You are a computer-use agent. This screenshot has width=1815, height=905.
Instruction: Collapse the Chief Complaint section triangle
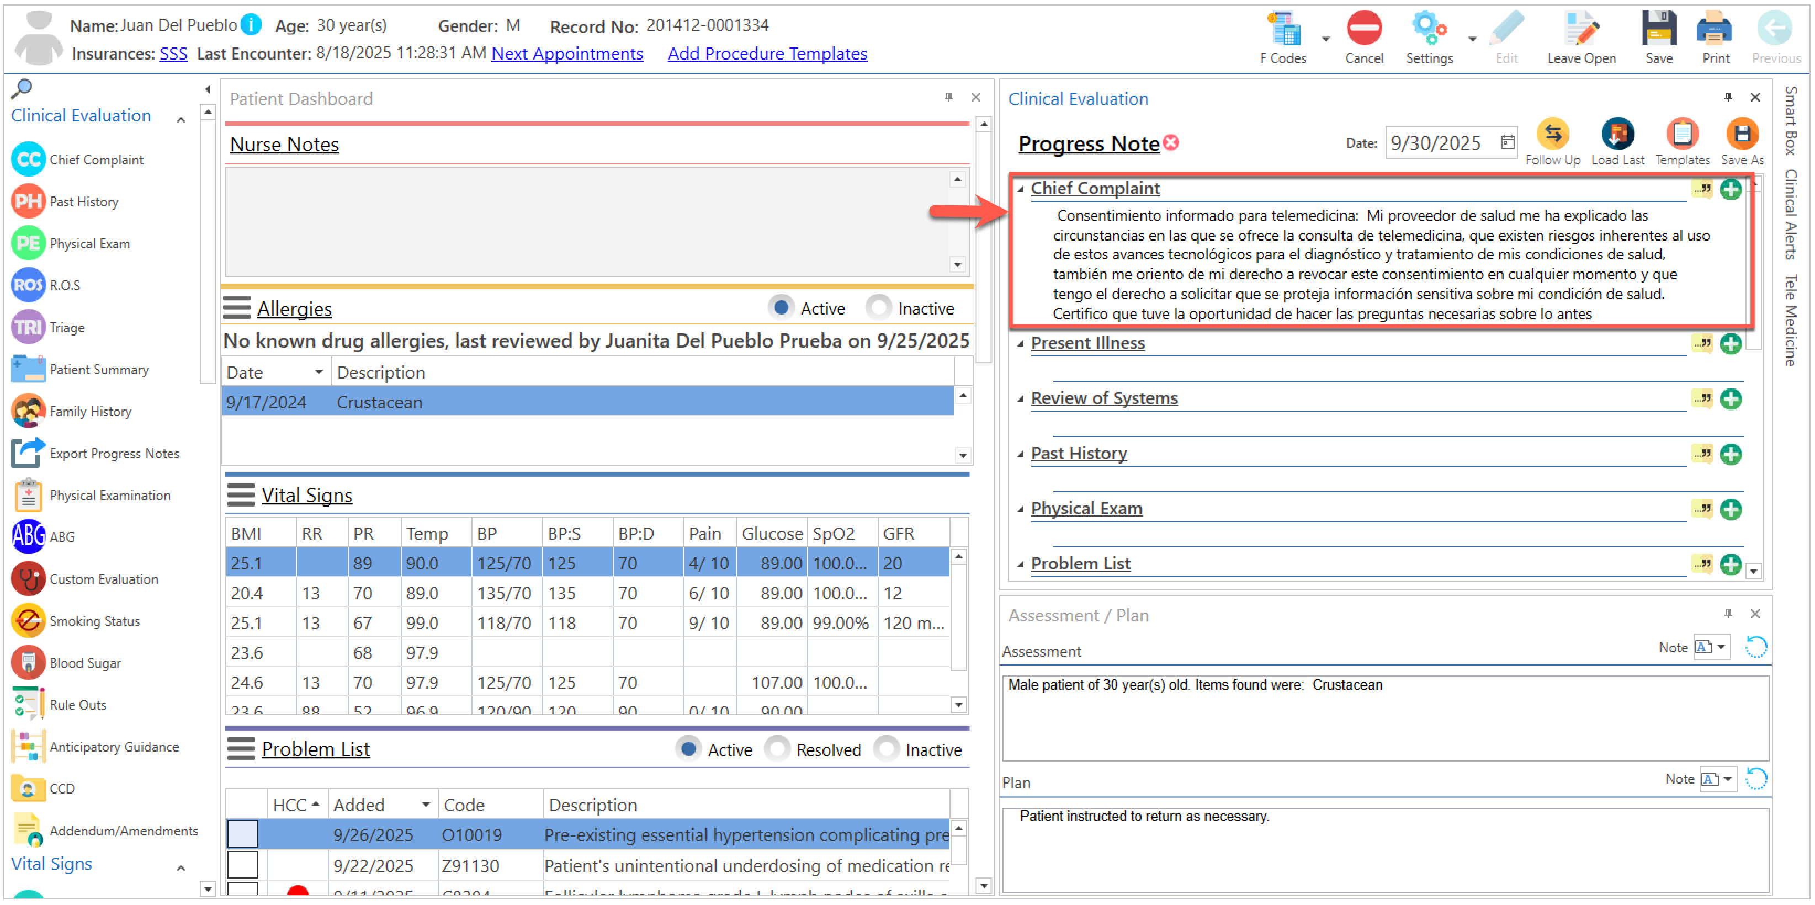click(1020, 189)
